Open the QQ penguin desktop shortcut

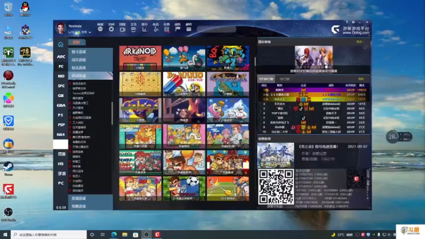point(25,8)
